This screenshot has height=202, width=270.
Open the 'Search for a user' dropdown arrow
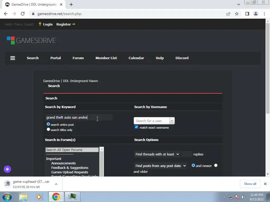click(172, 121)
